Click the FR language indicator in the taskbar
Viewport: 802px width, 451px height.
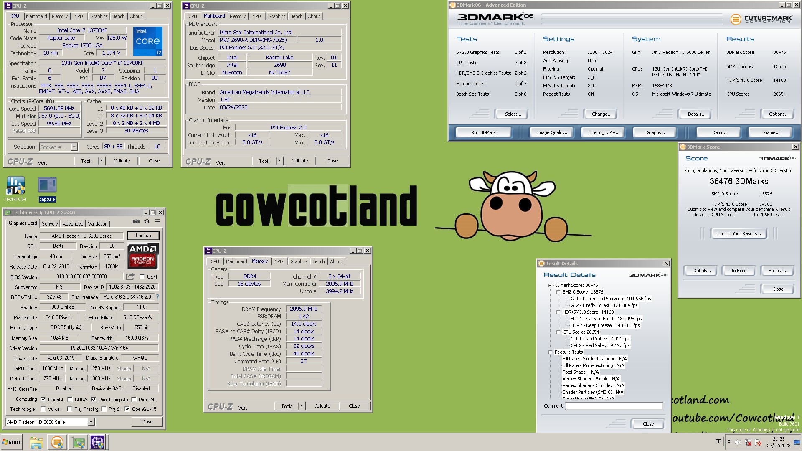click(718, 441)
